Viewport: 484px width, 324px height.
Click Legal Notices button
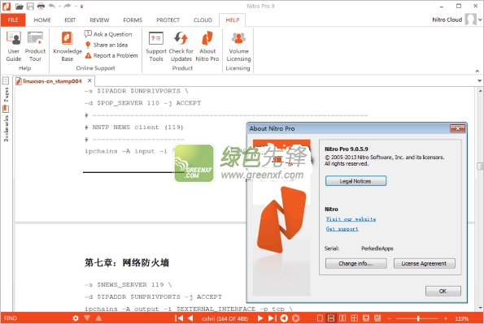(x=355, y=181)
